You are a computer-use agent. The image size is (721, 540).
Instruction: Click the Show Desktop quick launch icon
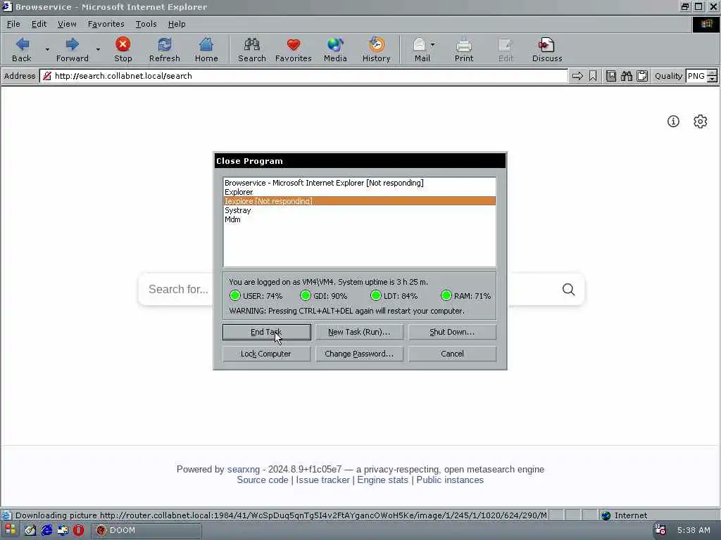point(30,530)
